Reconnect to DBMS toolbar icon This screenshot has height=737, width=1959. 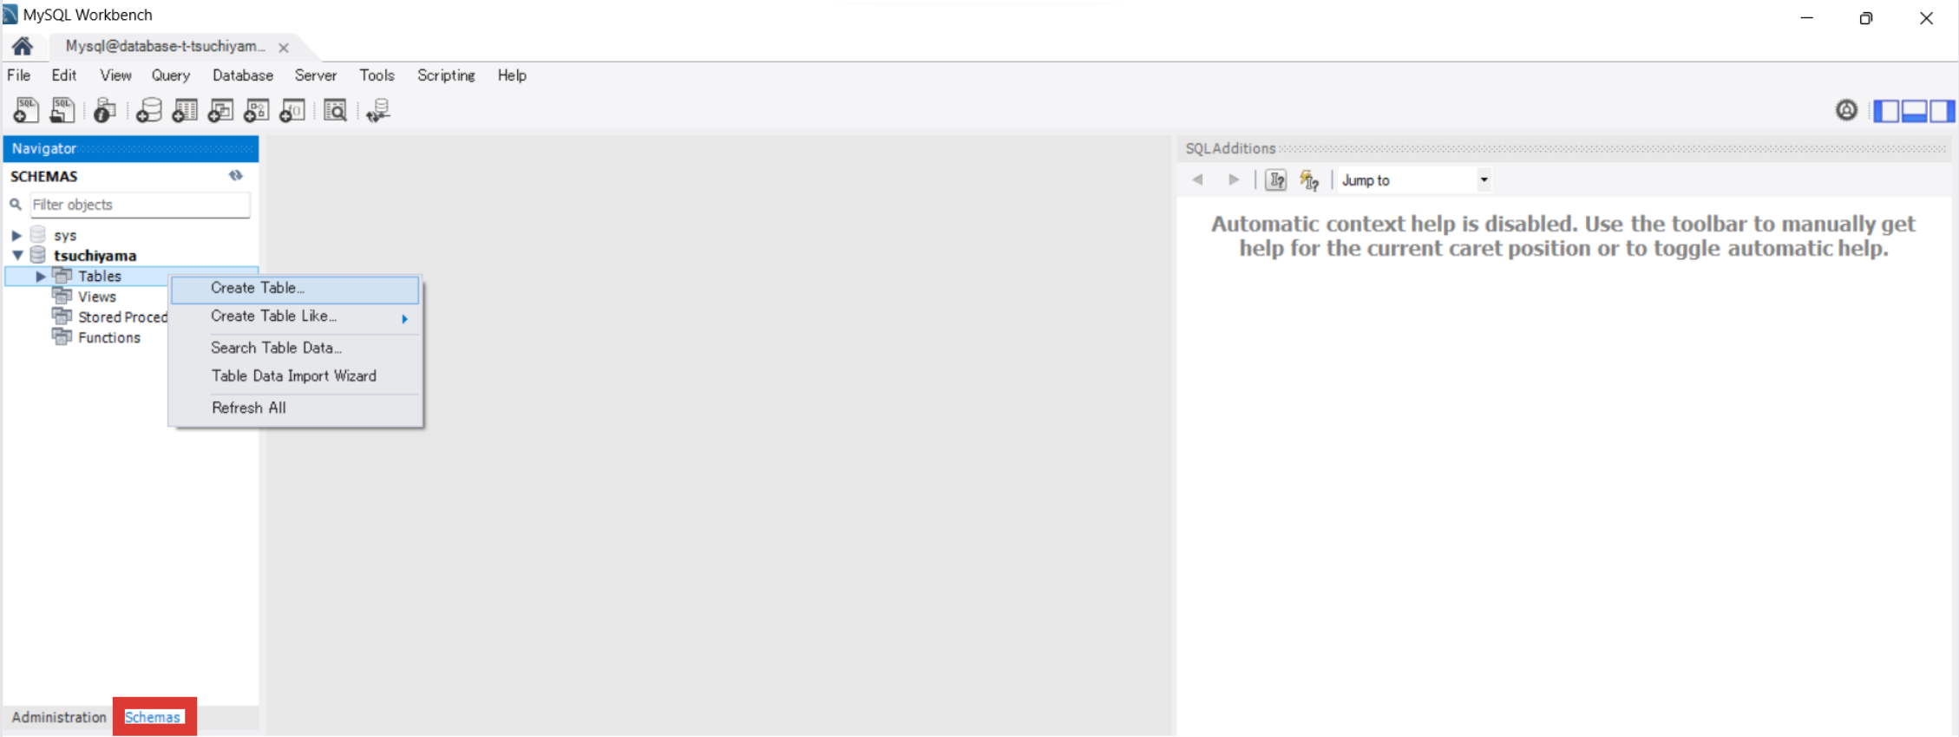(x=378, y=110)
